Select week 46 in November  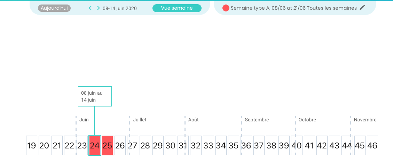coord(372,145)
